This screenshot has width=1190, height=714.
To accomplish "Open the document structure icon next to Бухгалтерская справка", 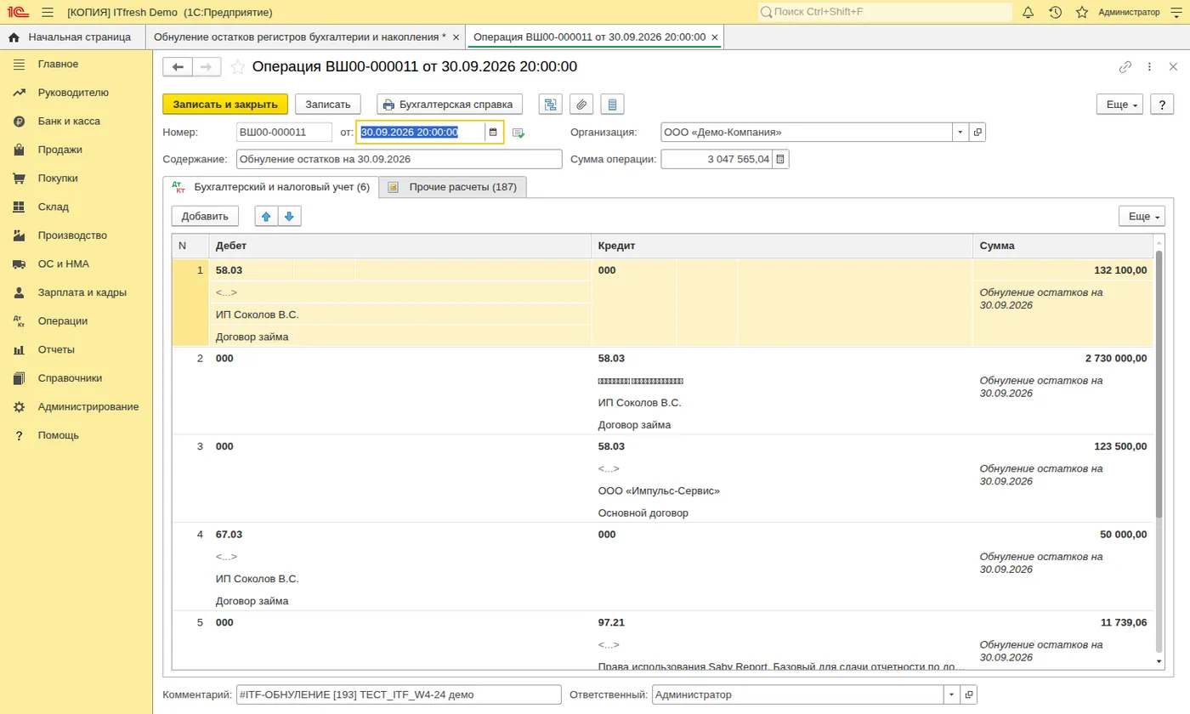I will click(x=551, y=104).
